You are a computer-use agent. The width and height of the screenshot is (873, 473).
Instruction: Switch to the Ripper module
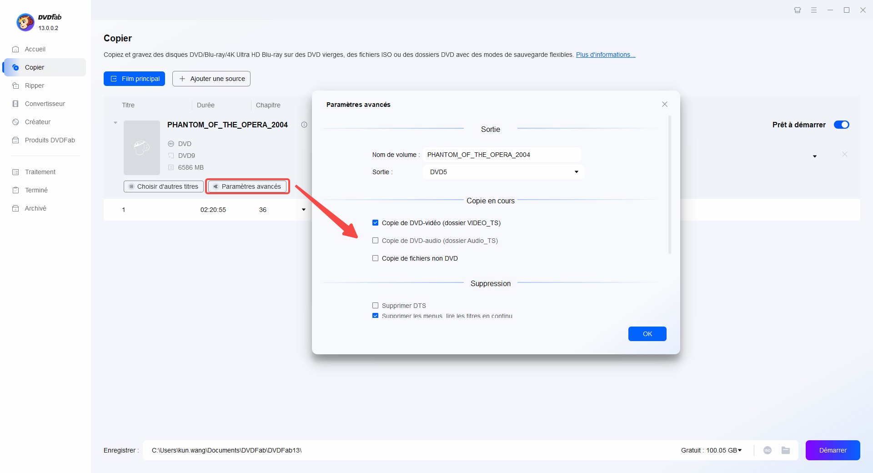(35, 86)
